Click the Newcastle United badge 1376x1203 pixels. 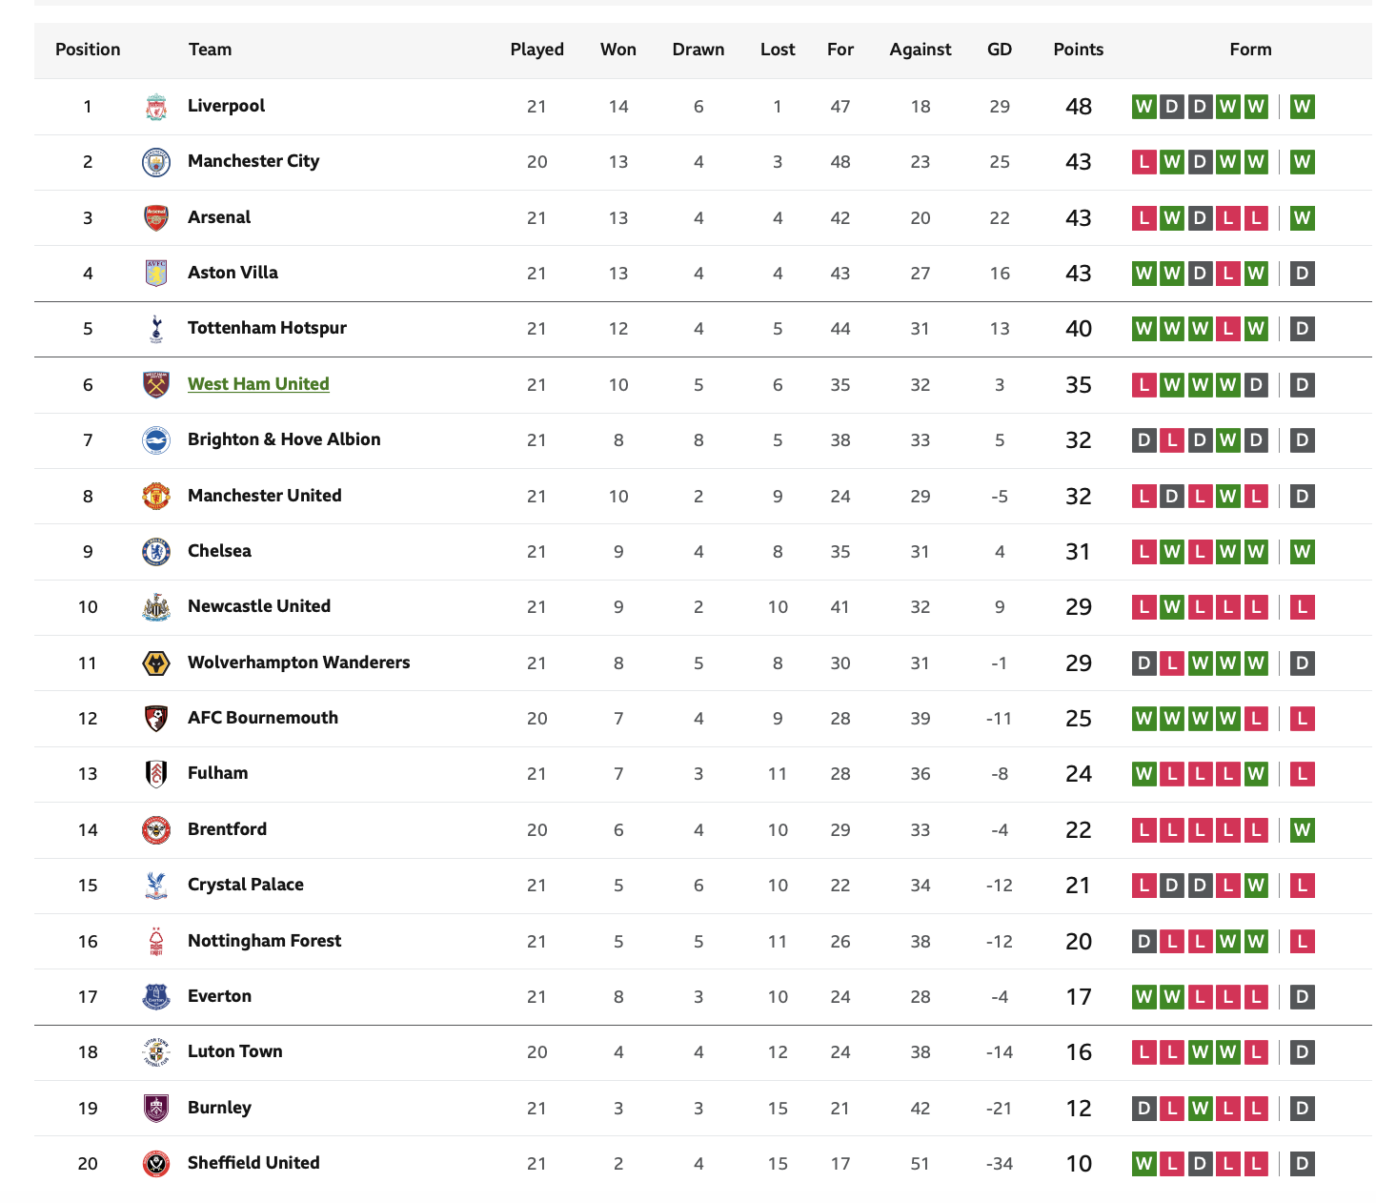click(156, 607)
